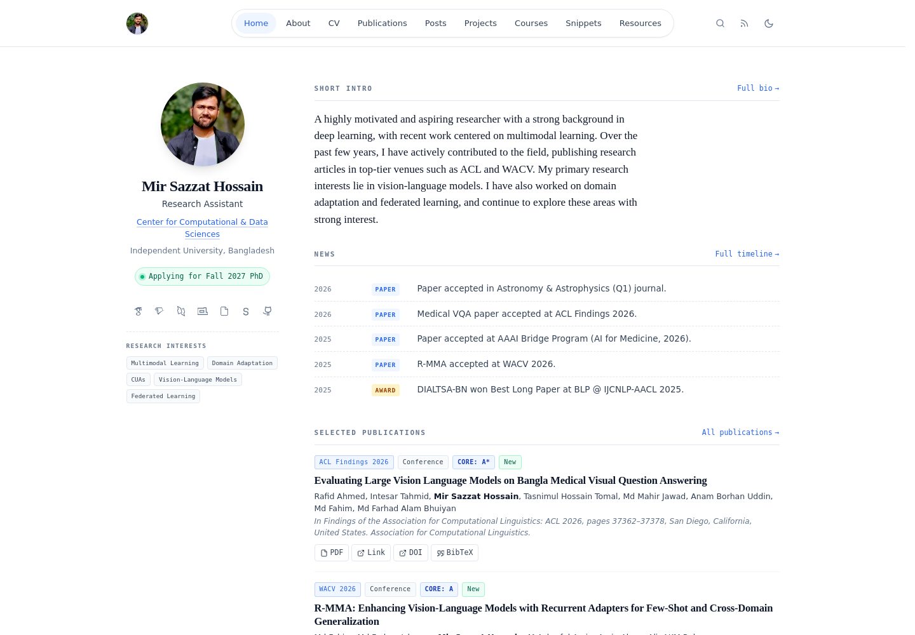Open the R-MMA paper title
Screen dimensions: 915x635
pos(543,615)
